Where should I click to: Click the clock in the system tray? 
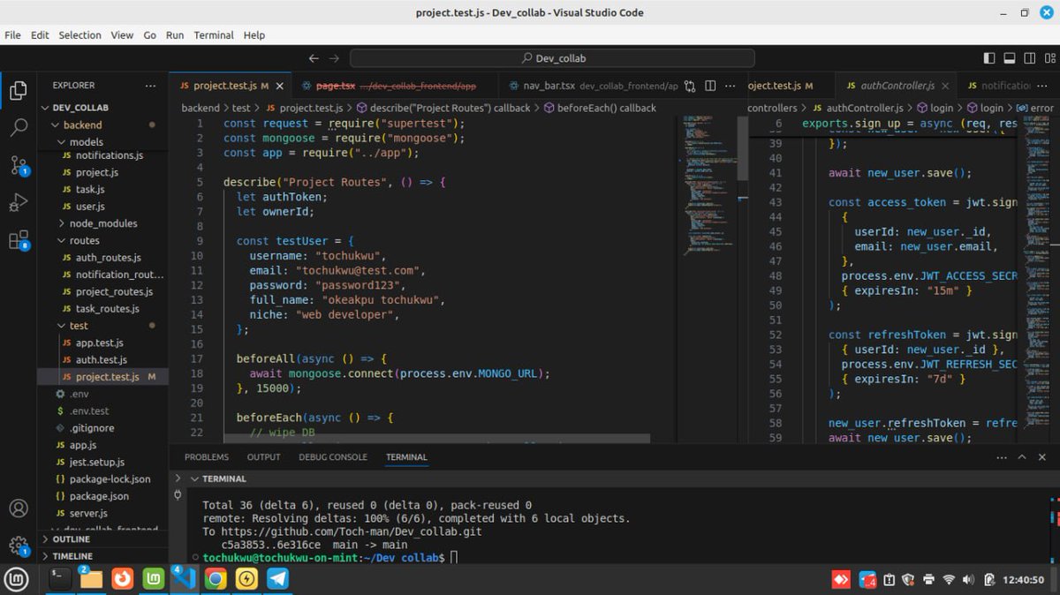coord(1023,580)
